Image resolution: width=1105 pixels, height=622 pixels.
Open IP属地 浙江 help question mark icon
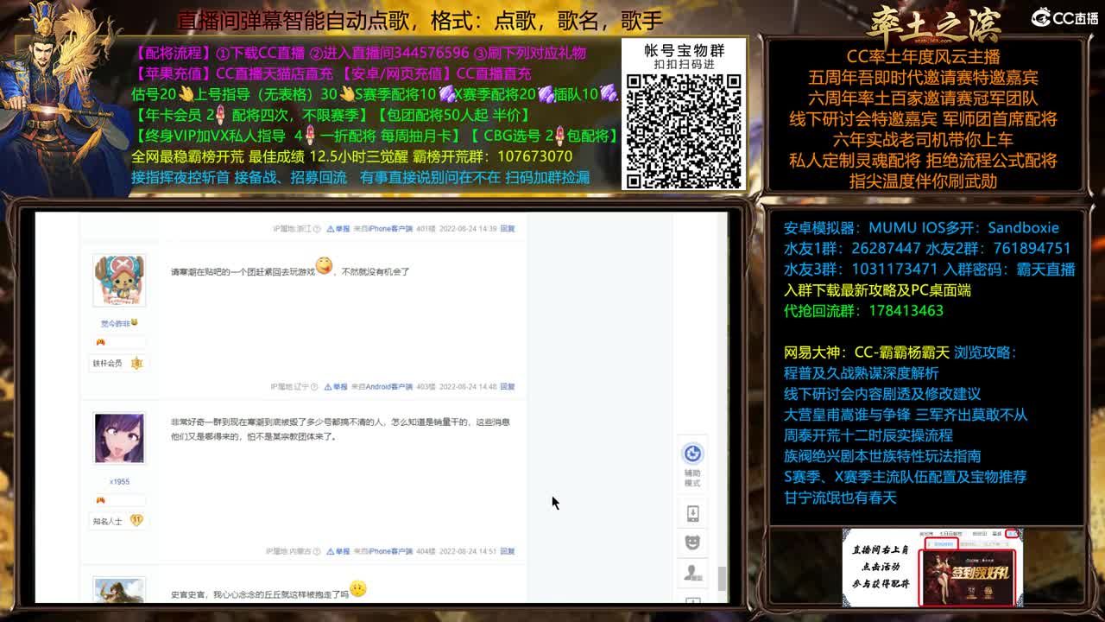[317, 229]
